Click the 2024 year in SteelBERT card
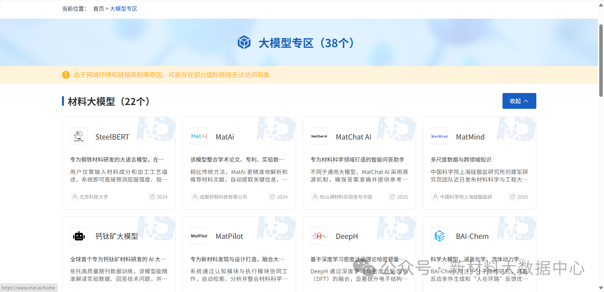604x292 pixels. pos(162,197)
